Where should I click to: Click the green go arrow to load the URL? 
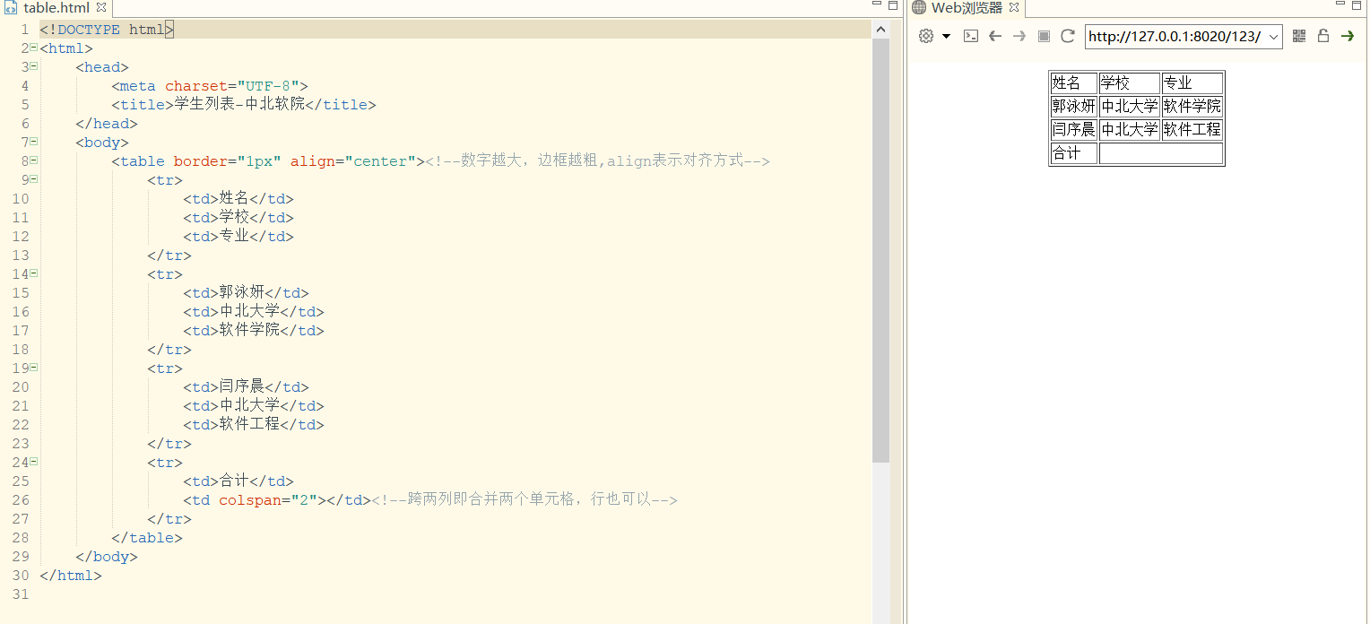(x=1348, y=36)
